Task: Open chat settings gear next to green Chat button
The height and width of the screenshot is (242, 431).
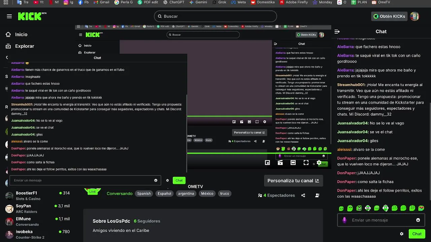Action: tap(401, 234)
